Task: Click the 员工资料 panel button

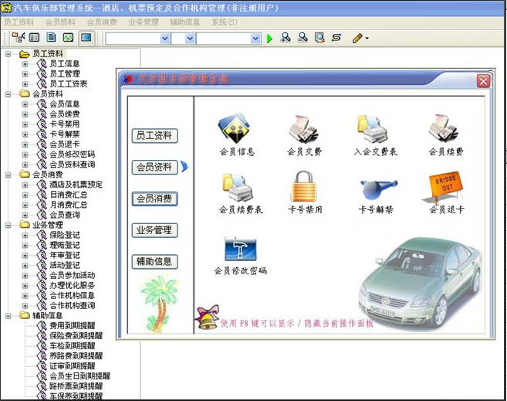Action: (154, 136)
